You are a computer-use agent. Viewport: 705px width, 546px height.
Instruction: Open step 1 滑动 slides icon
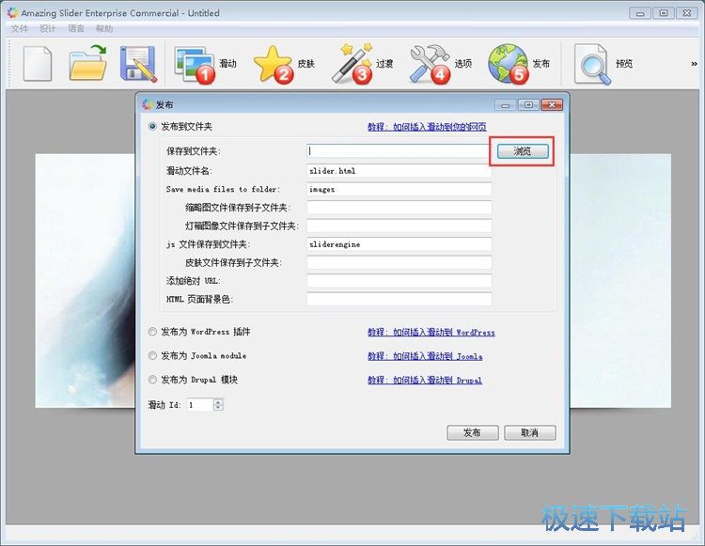195,64
